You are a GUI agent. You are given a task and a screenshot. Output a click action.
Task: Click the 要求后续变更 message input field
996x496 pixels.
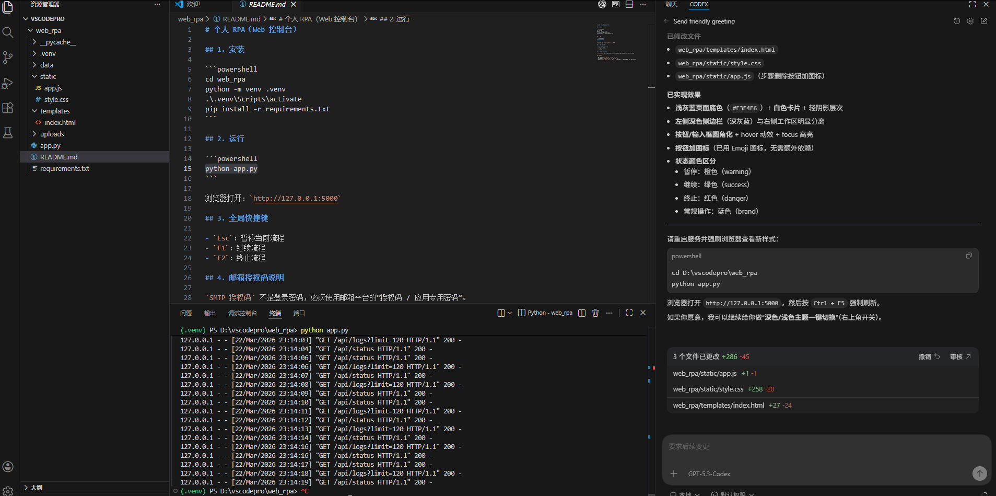[826, 447]
